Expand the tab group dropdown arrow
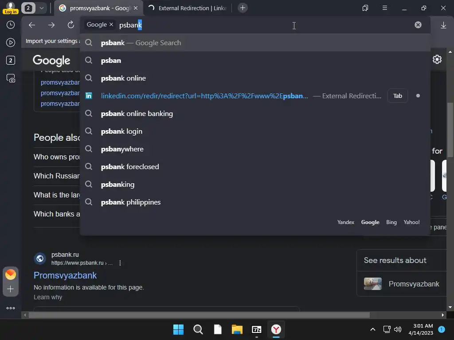This screenshot has width=454, height=340. [x=42, y=8]
